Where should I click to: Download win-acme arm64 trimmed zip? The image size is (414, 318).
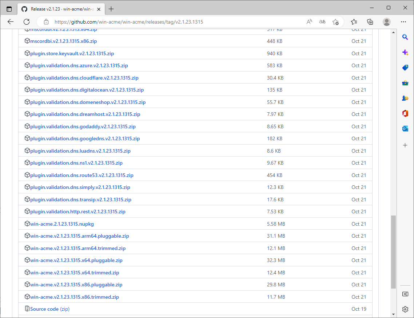78,248
